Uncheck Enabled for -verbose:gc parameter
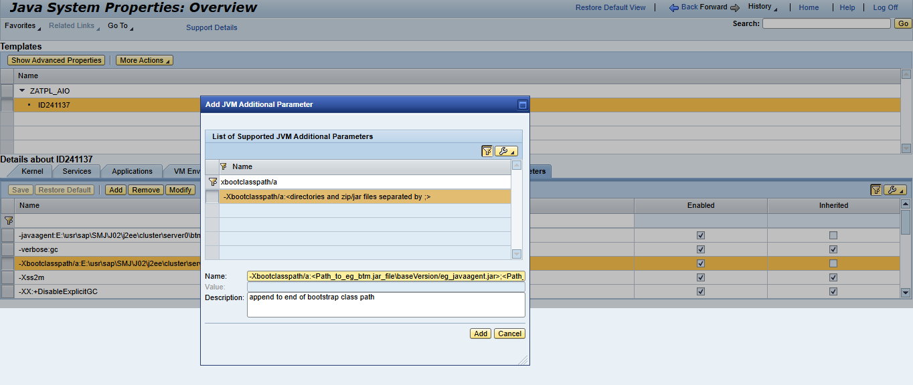Screen dimensions: 913x385 coord(701,249)
